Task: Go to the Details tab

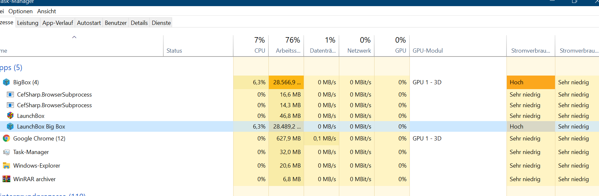Action: click(139, 23)
